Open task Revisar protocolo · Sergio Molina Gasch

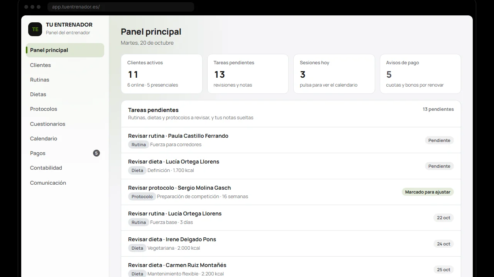[291, 192]
